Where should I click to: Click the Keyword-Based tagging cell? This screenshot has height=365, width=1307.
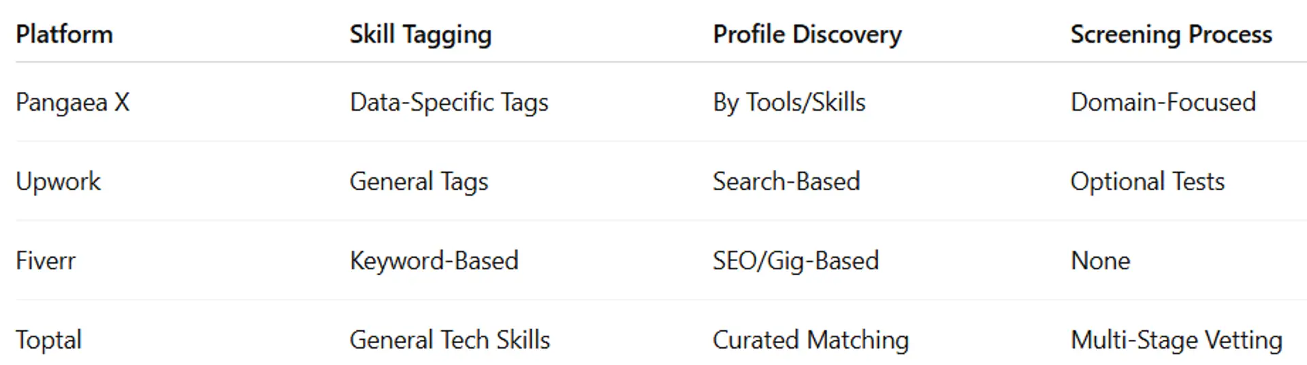point(434,260)
